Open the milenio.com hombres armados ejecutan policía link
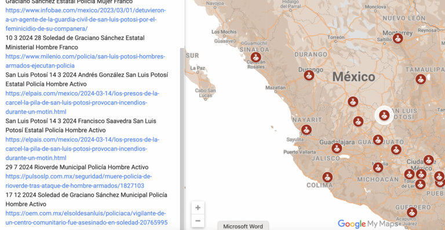Viewport: 445px width, 230px height. tap(85, 61)
